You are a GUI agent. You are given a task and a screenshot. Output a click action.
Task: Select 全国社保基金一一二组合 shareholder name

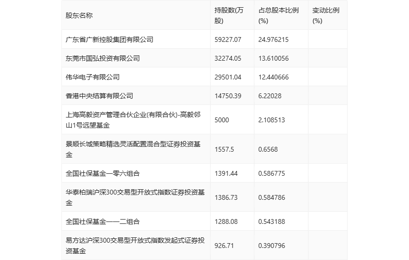[102, 221]
